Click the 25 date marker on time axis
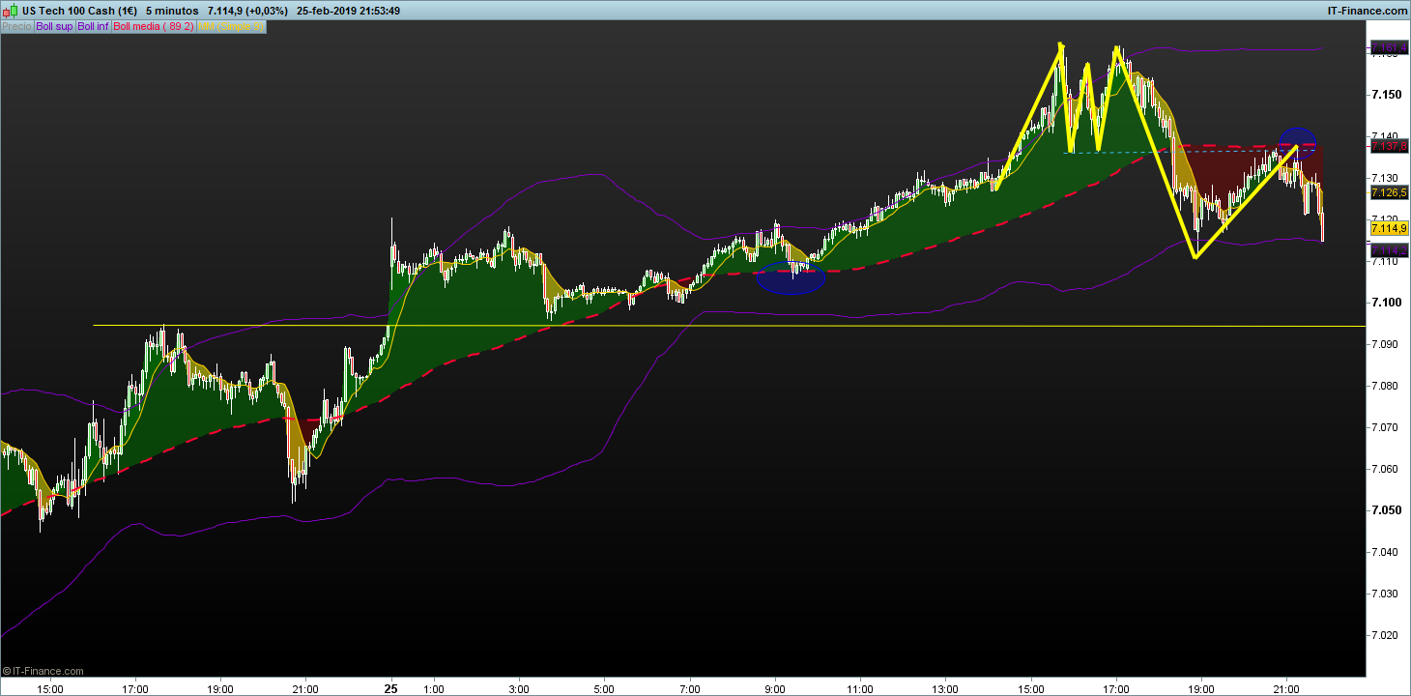 pyautogui.click(x=390, y=689)
